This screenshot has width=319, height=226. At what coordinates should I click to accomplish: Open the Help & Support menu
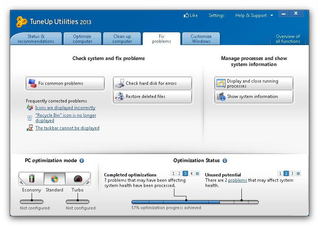click(251, 15)
